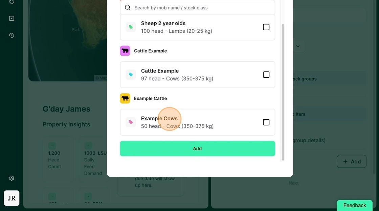The height and width of the screenshot is (211, 379).
Task: Click the yellow Example Cattle cow icon
Action: pos(125,98)
